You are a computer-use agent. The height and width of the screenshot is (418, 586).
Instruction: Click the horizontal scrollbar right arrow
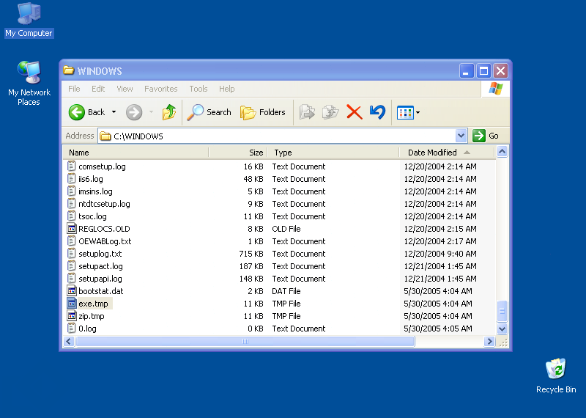point(489,341)
